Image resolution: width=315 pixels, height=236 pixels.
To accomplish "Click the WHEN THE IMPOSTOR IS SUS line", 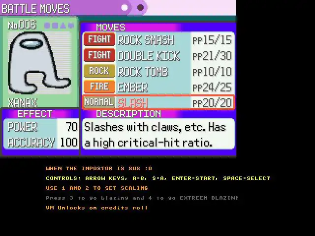I will coord(99,168).
